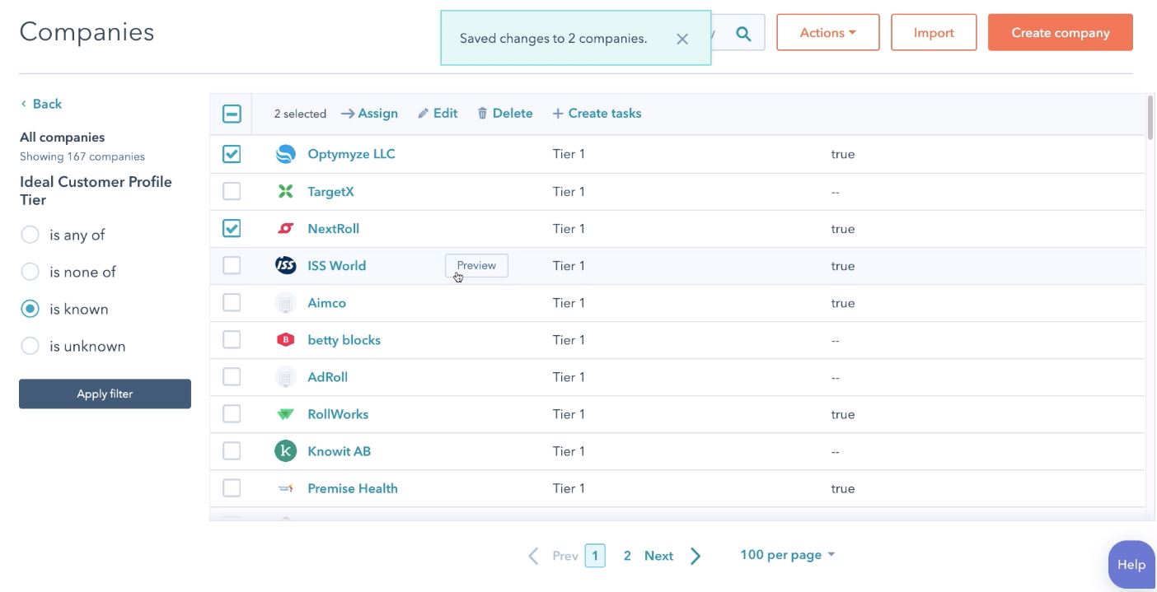
Task: Open the betty blocks company record
Action: [x=344, y=339]
